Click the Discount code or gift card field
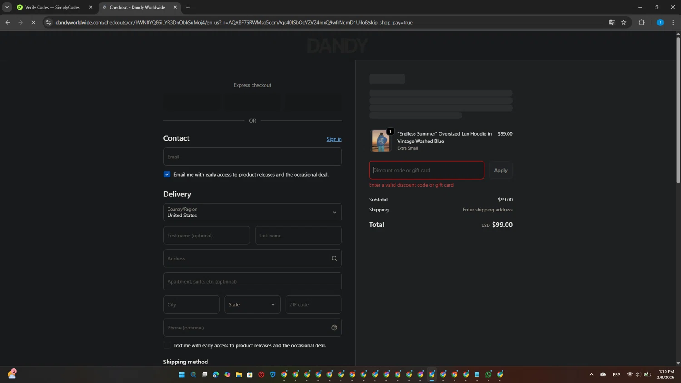This screenshot has height=383, width=681. pyautogui.click(x=427, y=170)
